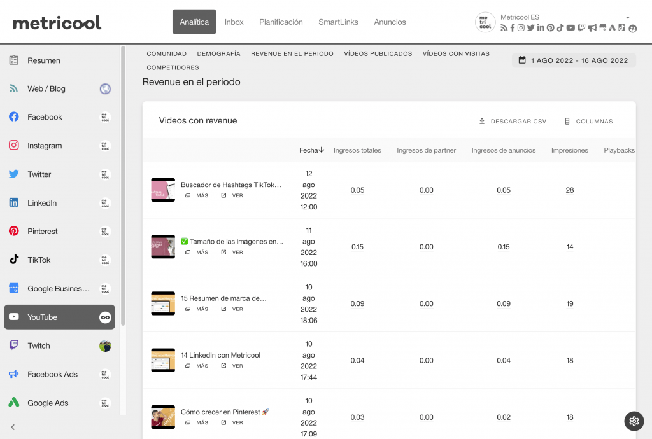Open the 1 AGO 2022 - 16 AGO 2022 date picker
This screenshot has height=439, width=652.
point(574,60)
